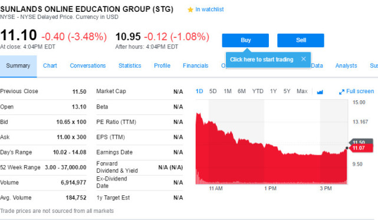Click the yellow watchlist star icon
The width and height of the screenshot is (378, 220).
coord(190,9)
